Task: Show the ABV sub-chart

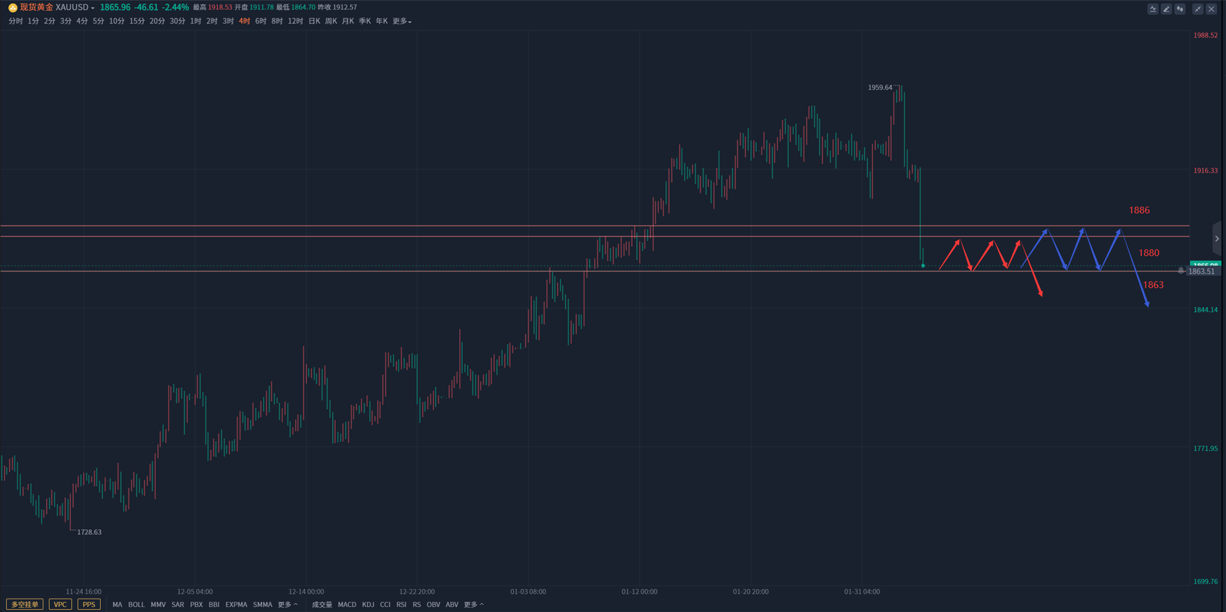Action: click(x=452, y=604)
